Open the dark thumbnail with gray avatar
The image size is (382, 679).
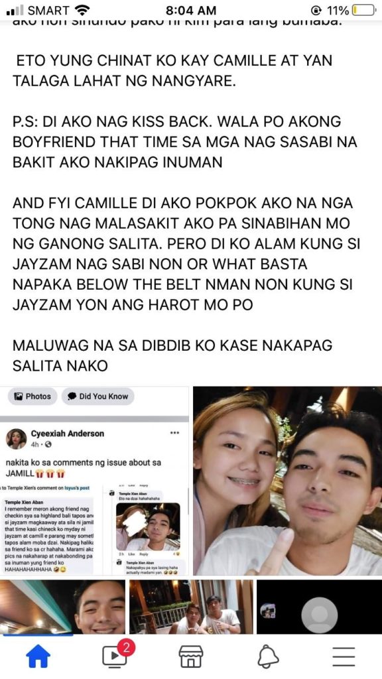[x=319, y=607]
